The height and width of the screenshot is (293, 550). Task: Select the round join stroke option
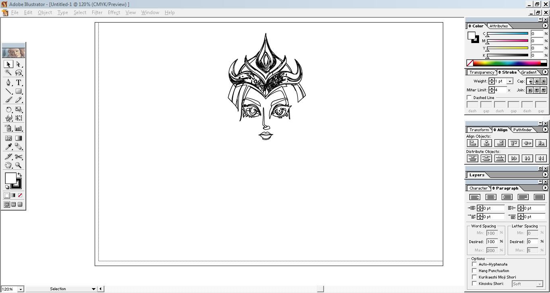(x=537, y=90)
